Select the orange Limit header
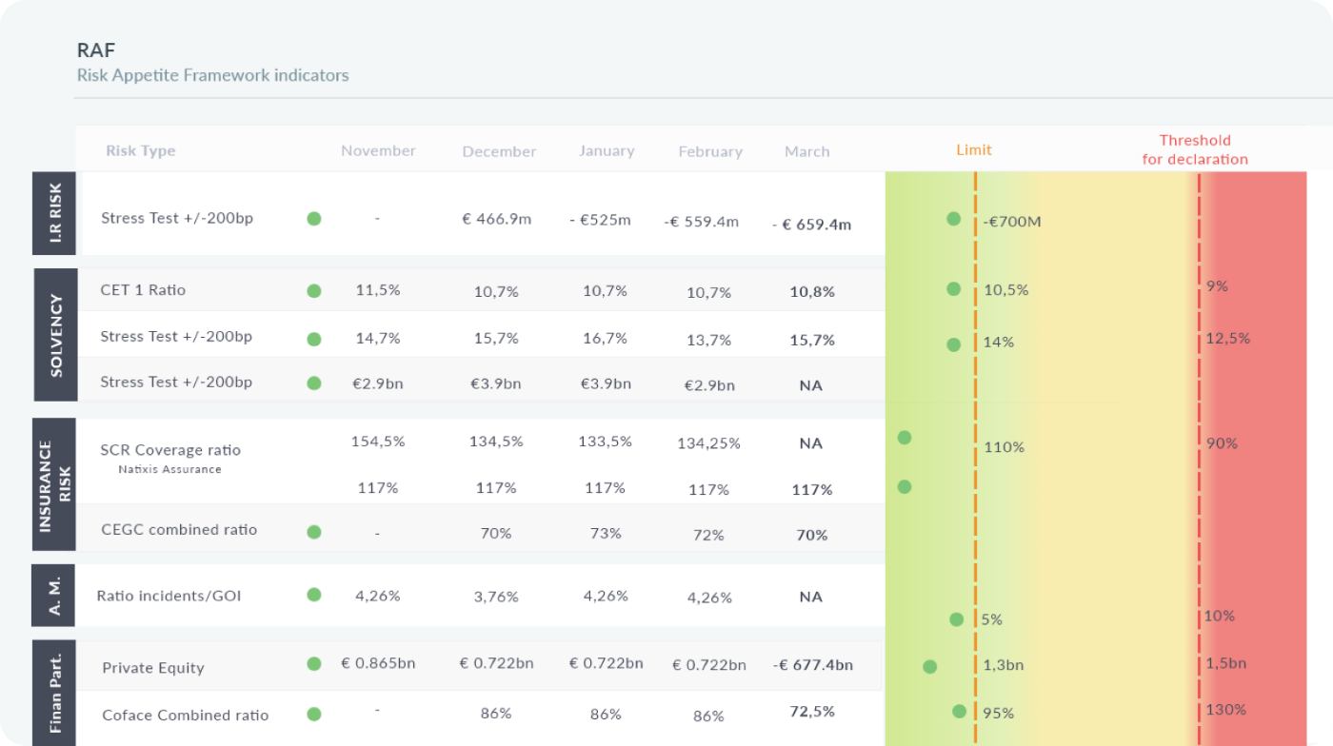1333x746 pixels. click(974, 149)
